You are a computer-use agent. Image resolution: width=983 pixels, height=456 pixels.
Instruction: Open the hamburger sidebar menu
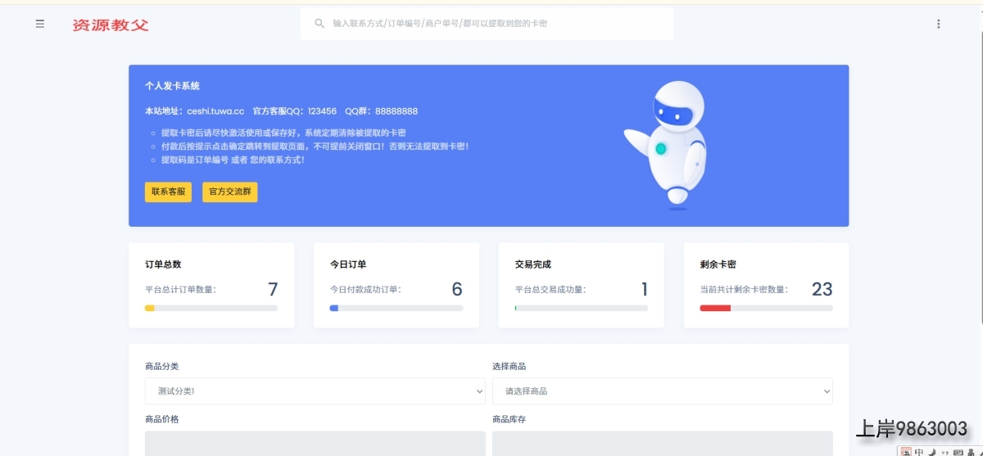click(x=39, y=24)
